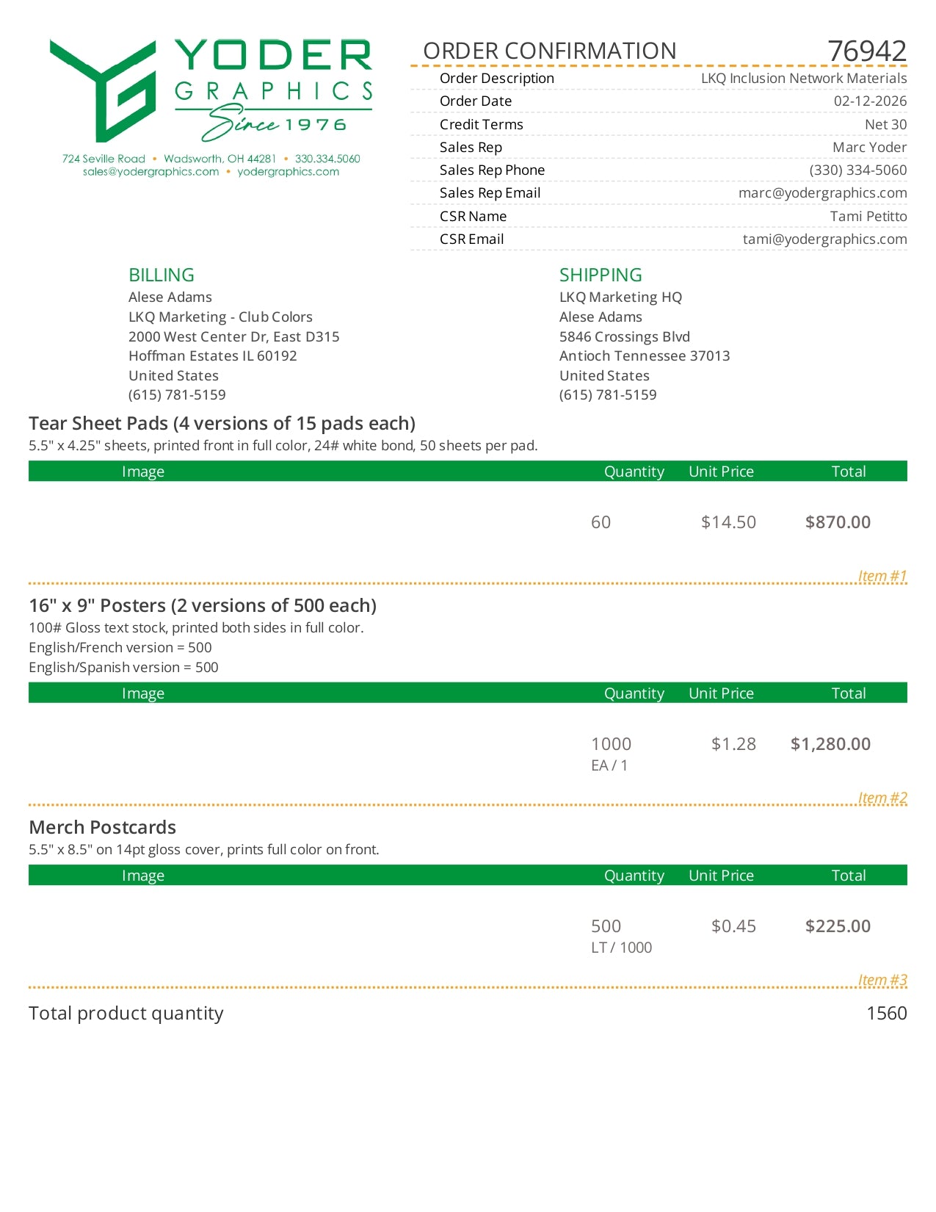Click the Tear Sheet Pads item title

(222, 424)
